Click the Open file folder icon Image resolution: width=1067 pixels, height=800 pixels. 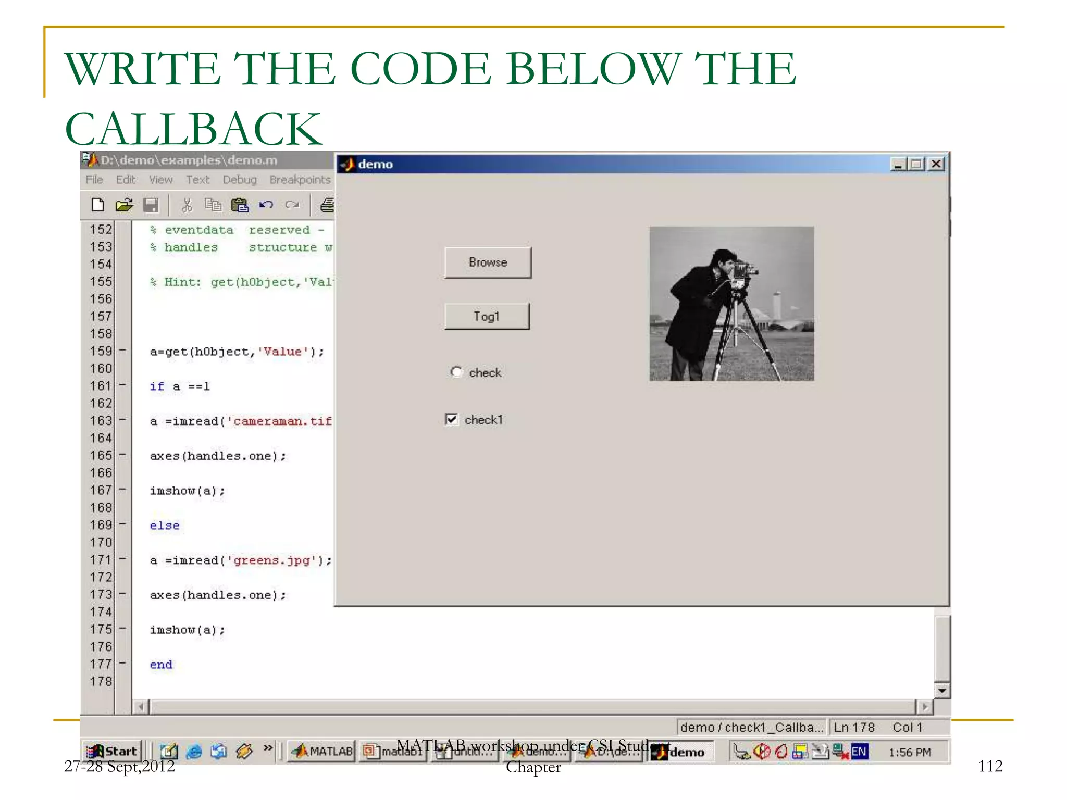click(x=124, y=205)
